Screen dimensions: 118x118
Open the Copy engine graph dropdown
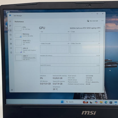point(72,31)
